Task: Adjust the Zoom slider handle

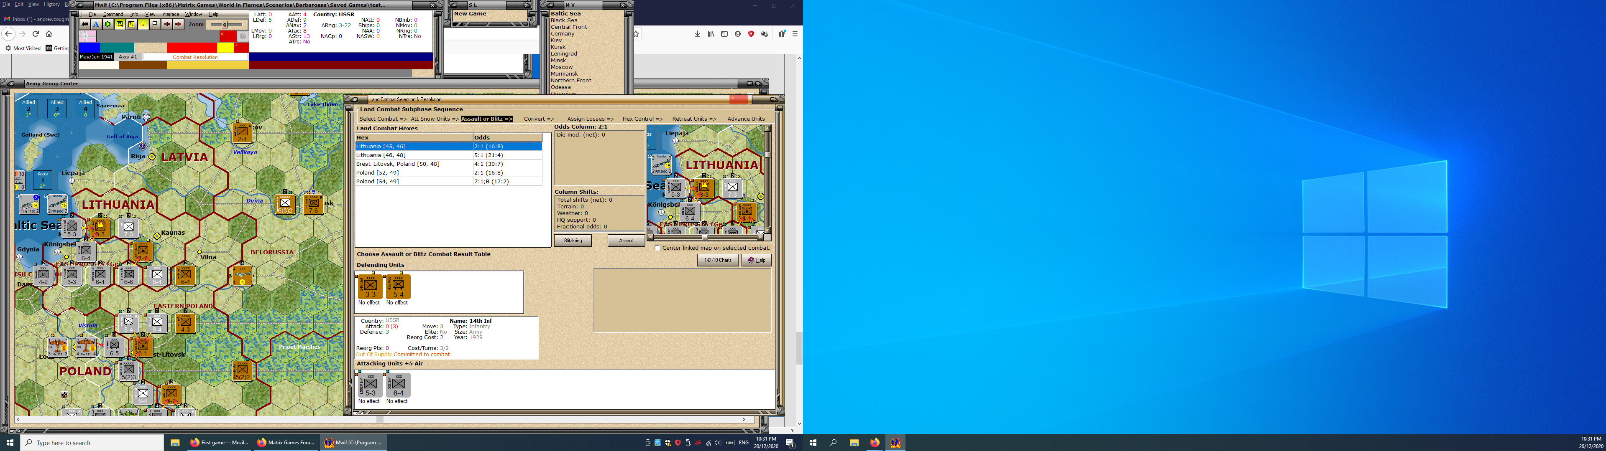Action: [x=225, y=24]
